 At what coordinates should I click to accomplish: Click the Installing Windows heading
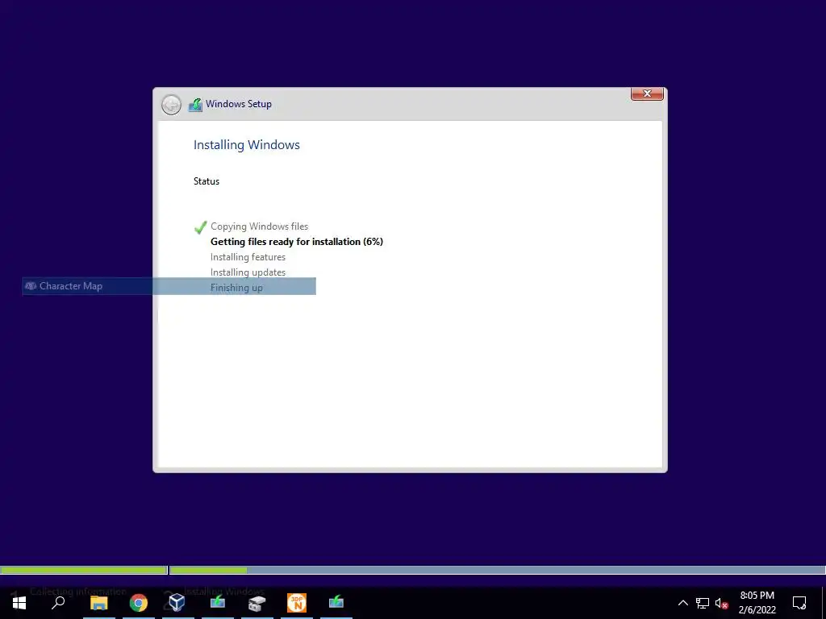(x=247, y=145)
